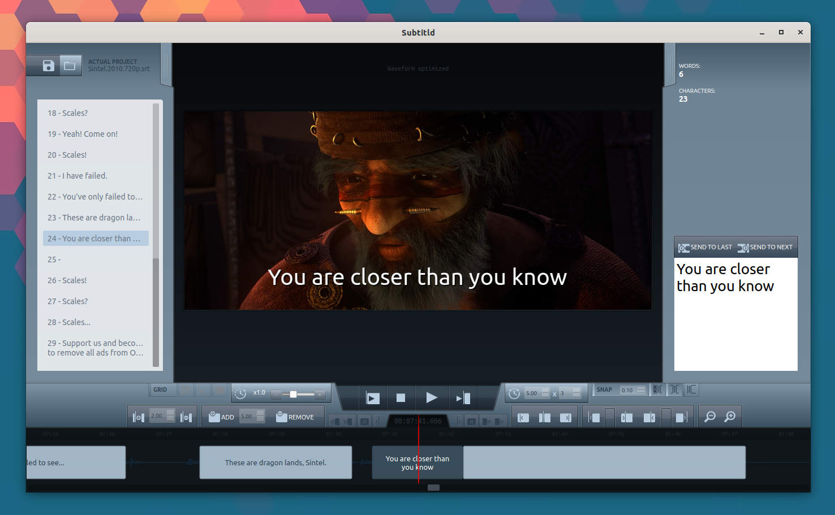Viewport: 835px width, 515px height.
Task: Click the skip-to-next-subtitle playback icon
Action: [x=463, y=397]
